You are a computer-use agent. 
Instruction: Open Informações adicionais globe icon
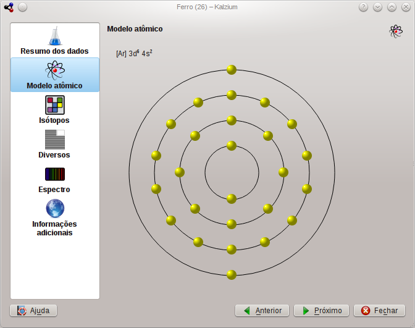(x=55, y=208)
